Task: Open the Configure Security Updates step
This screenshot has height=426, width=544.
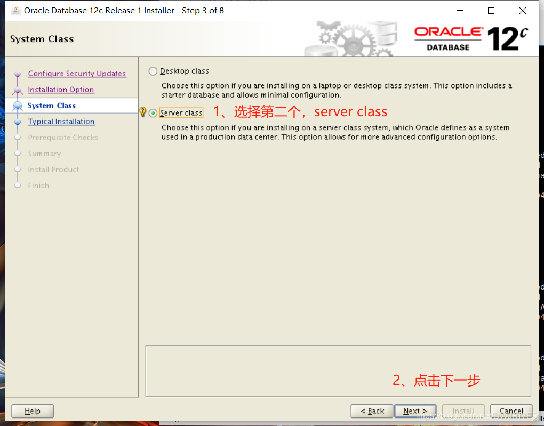Action: pyautogui.click(x=77, y=74)
